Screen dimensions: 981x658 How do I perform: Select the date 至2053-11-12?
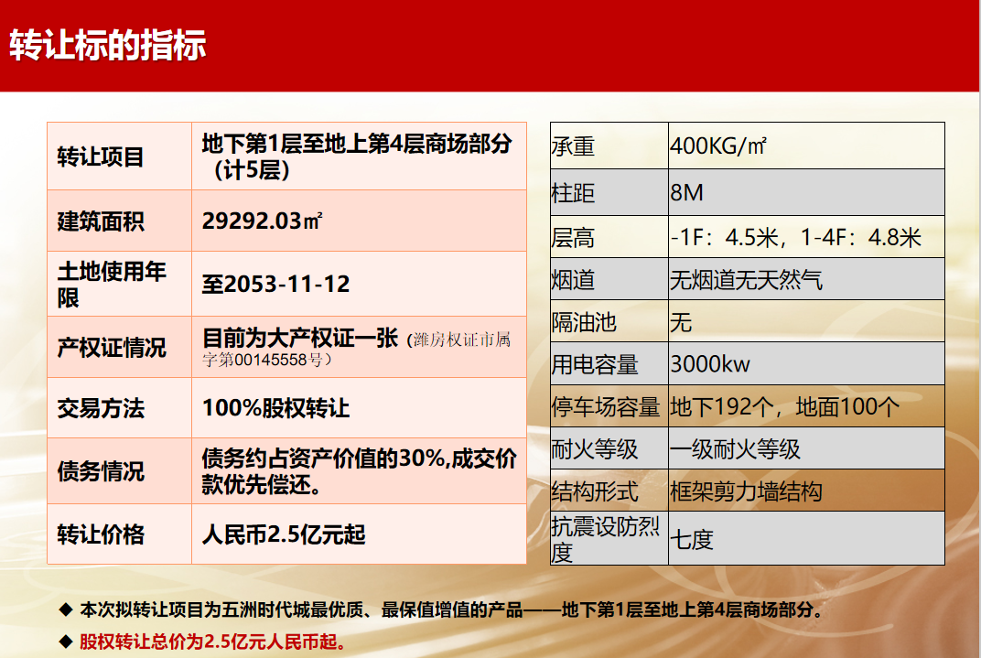(x=276, y=284)
